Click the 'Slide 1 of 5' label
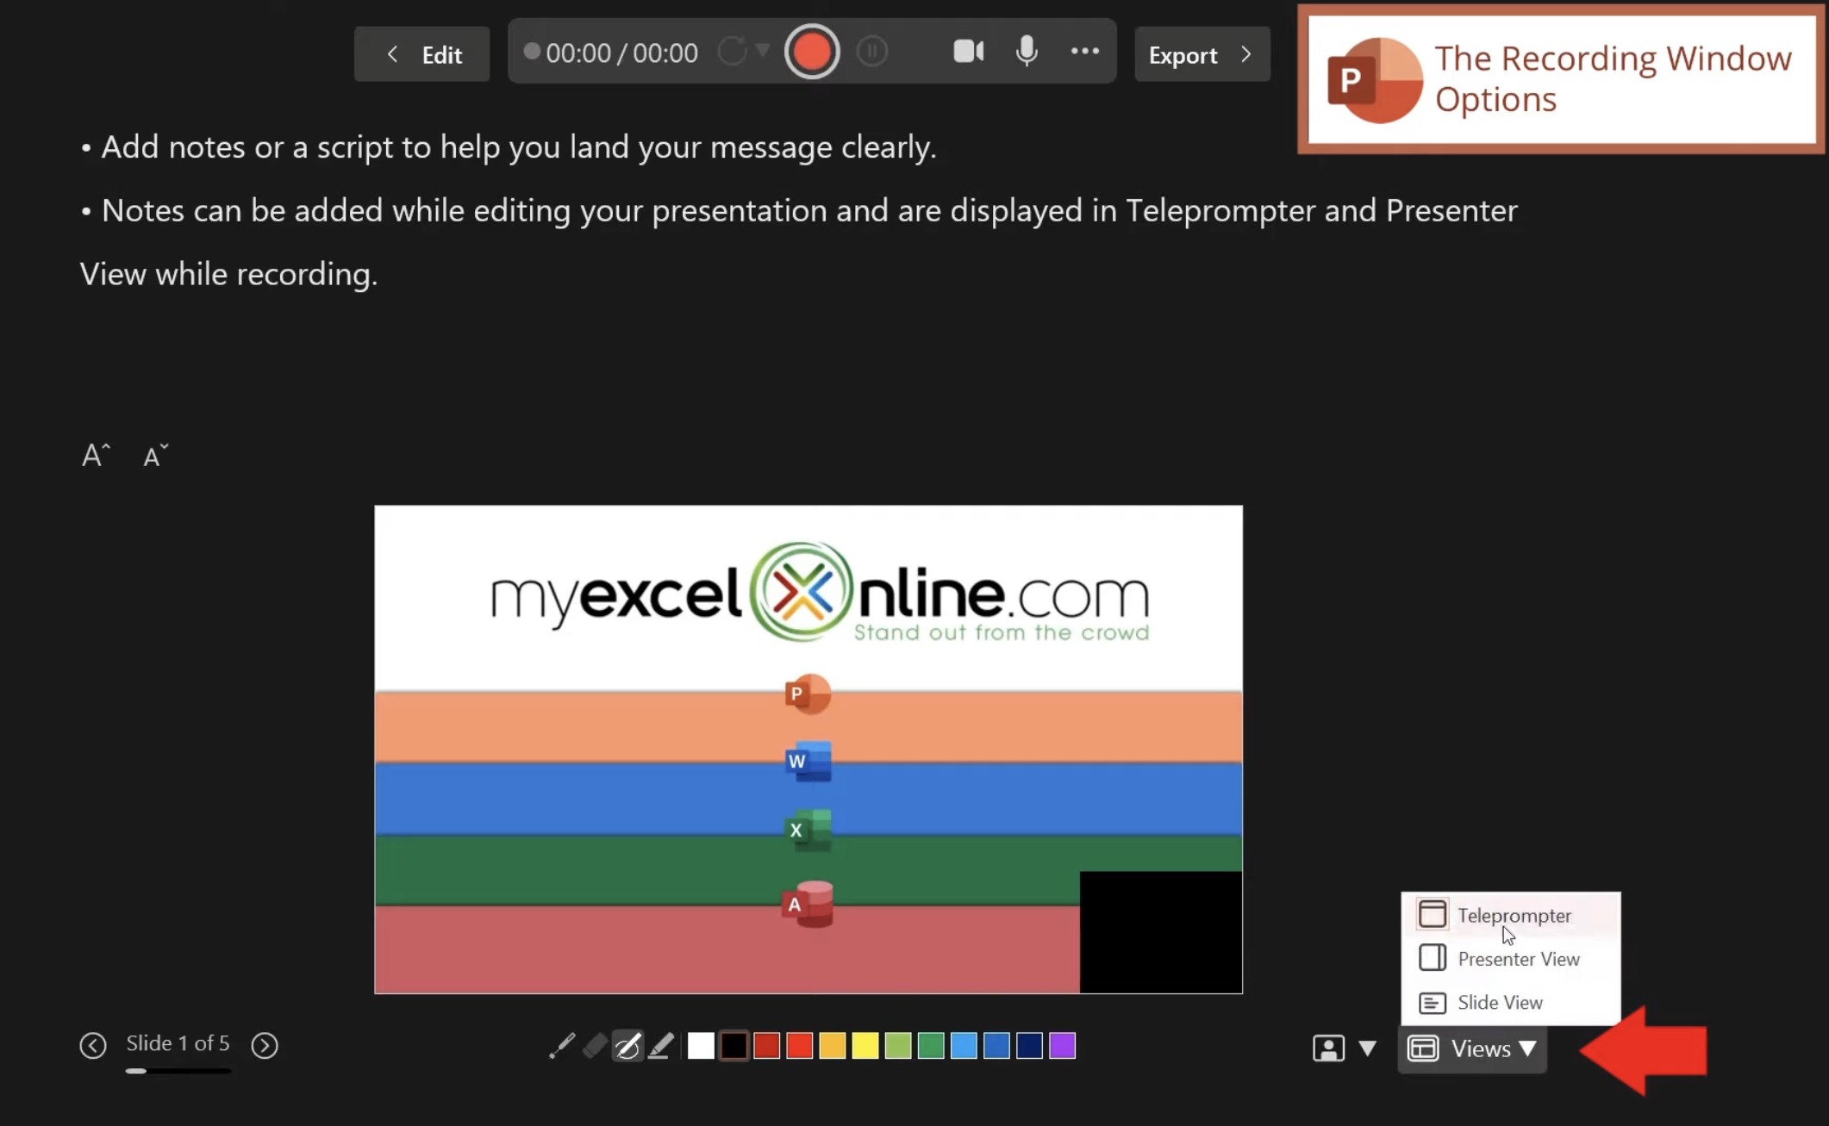 [x=178, y=1043]
